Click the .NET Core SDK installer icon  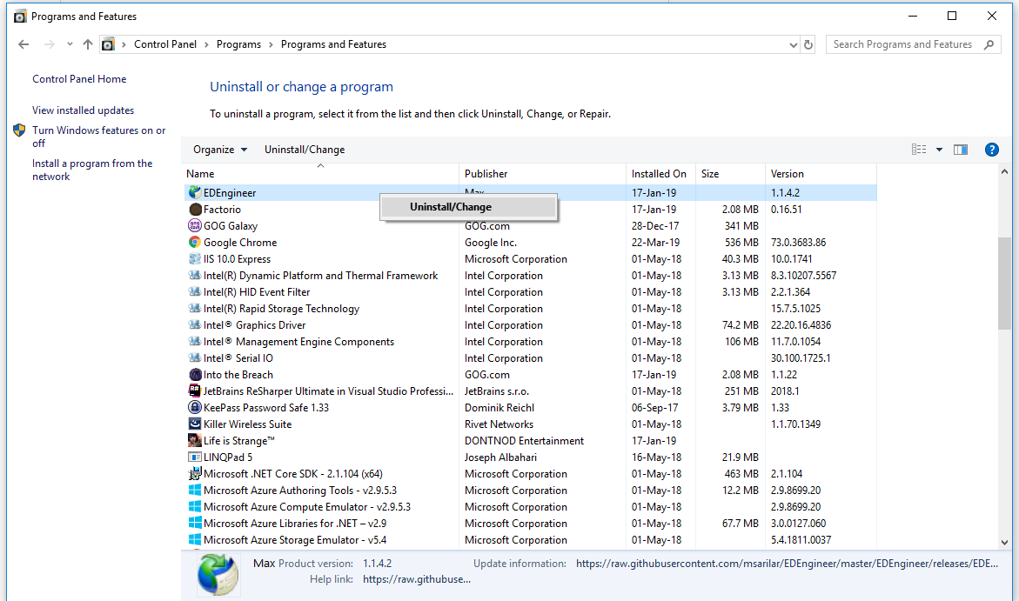pyautogui.click(x=194, y=474)
